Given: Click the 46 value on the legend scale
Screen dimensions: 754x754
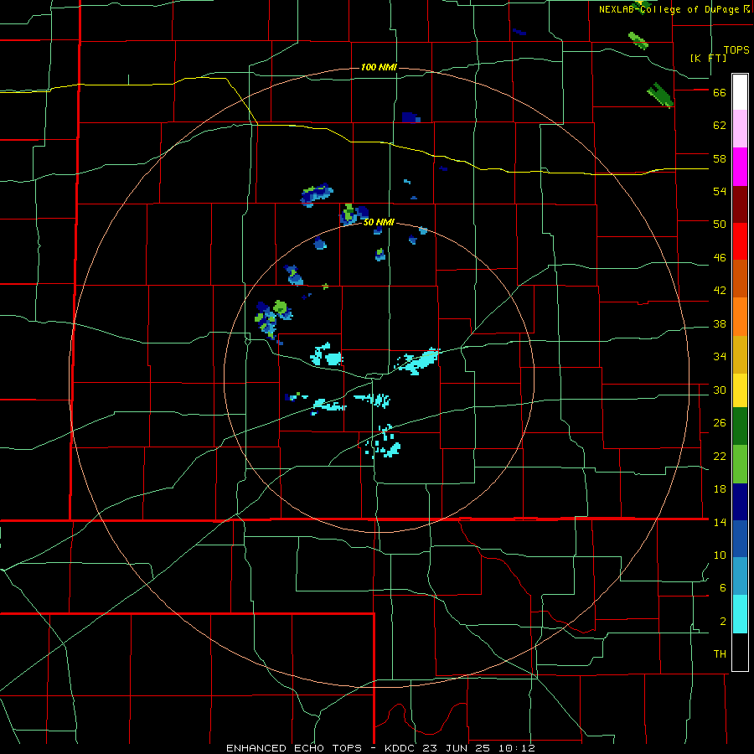Looking at the screenshot, I should 720,258.
